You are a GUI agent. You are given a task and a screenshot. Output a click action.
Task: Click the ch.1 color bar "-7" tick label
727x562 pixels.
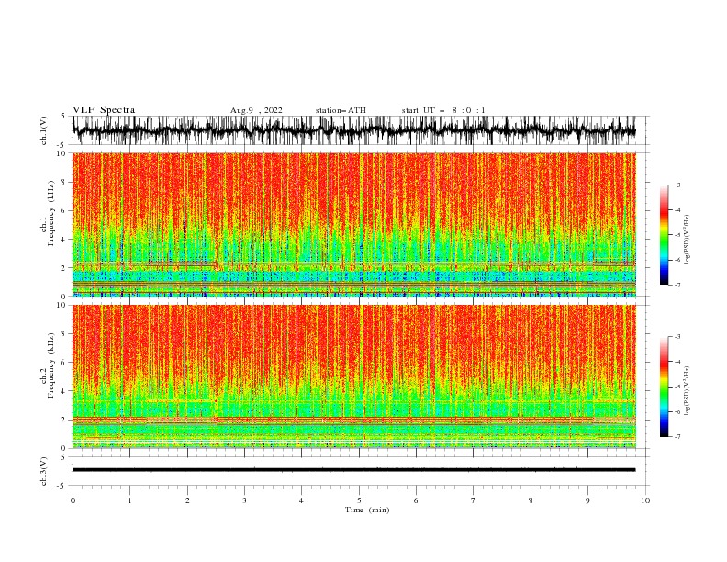click(x=677, y=285)
